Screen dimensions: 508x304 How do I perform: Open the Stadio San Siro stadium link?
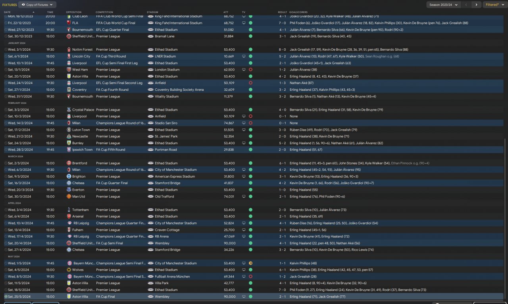point(166,123)
